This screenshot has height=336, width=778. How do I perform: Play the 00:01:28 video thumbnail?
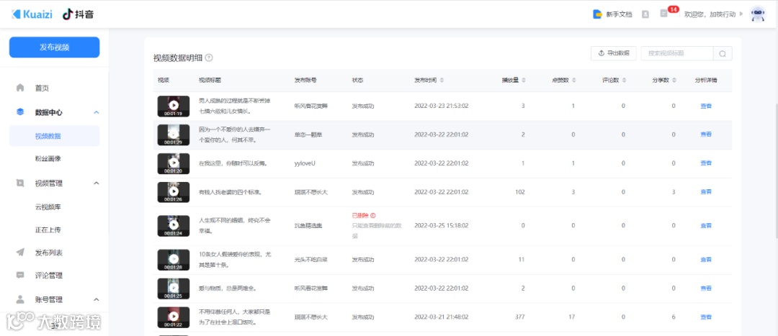173,259
